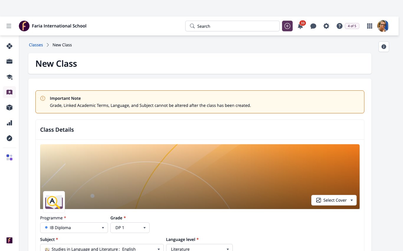The height and width of the screenshot is (251, 403).
Task: Open the hamburger navigation menu
Action: tap(9, 26)
